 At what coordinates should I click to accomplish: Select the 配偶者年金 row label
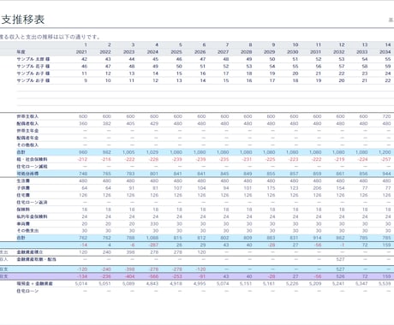(x=27, y=138)
